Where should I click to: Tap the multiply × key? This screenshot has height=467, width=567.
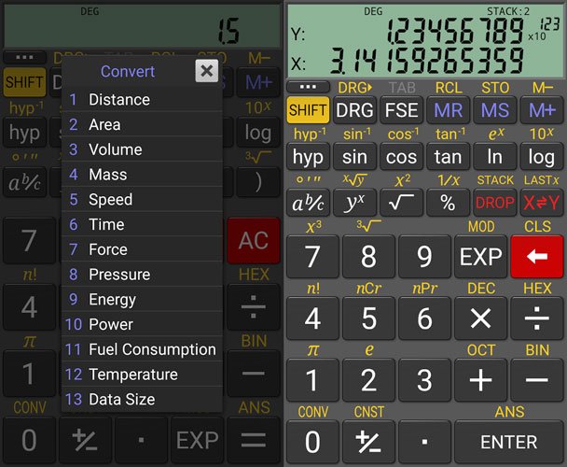point(480,318)
